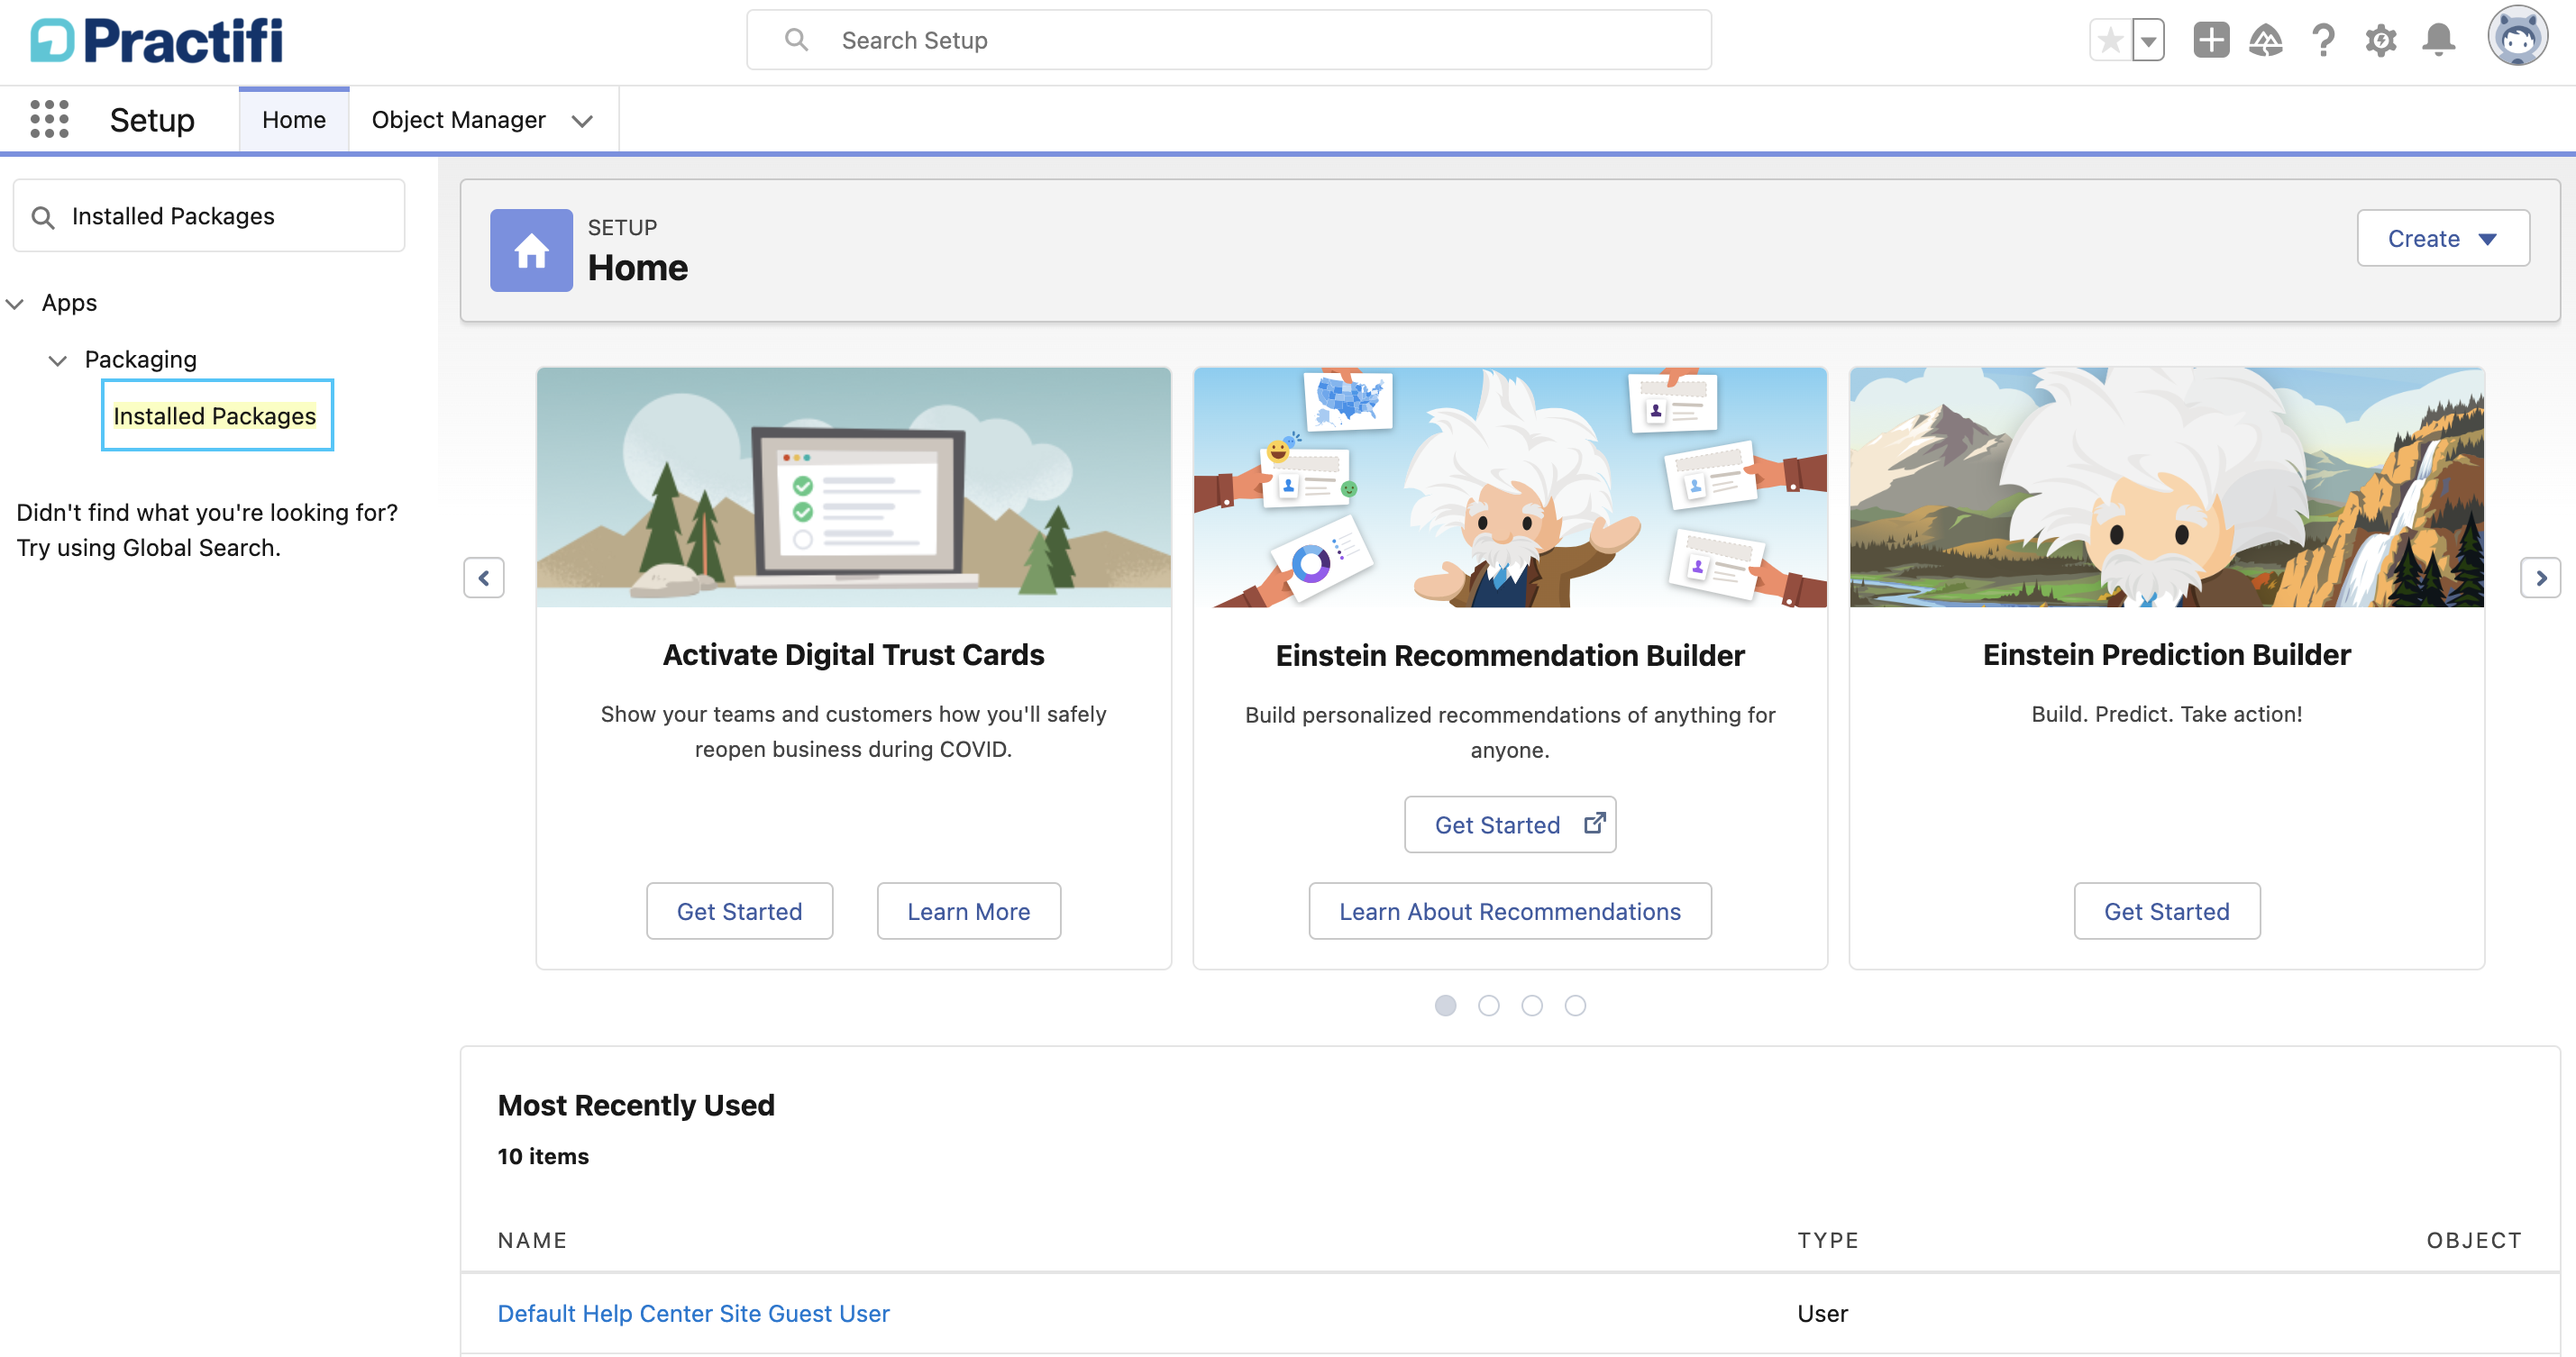Screen dimensions: 2576x1357
Task: Click the Einstein Prediction Builder image
Action: coord(2166,487)
